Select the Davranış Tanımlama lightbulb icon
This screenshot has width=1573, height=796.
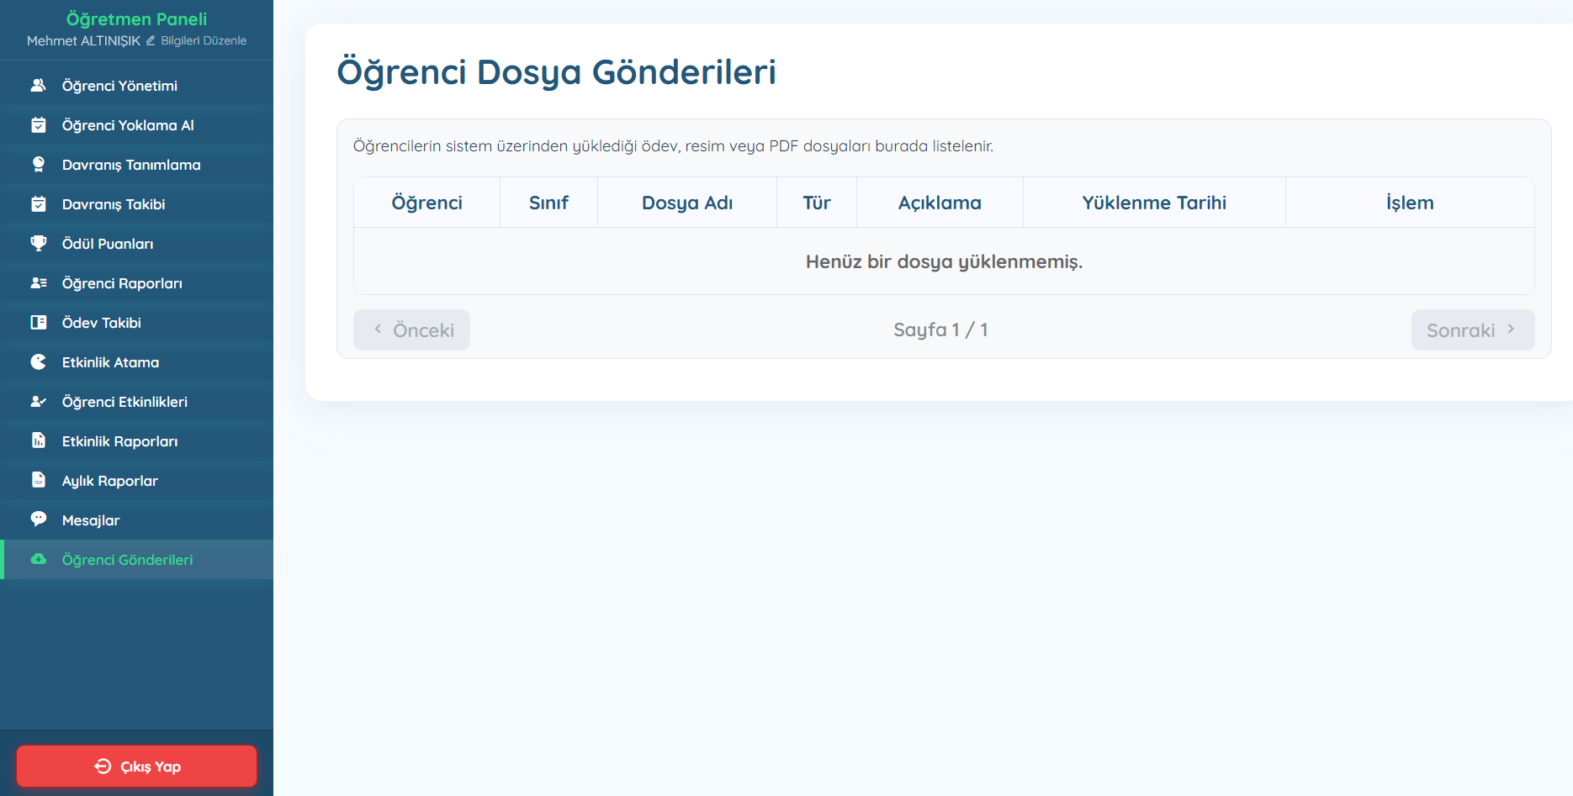point(39,164)
